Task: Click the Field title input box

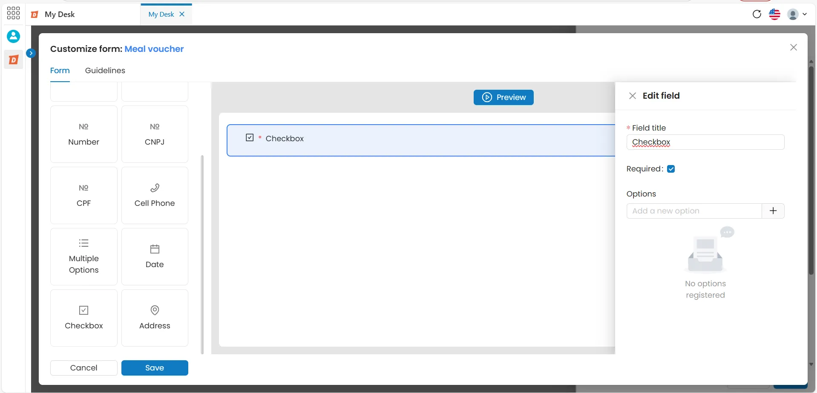Action: pyautogui.click(x=705, y=142)
